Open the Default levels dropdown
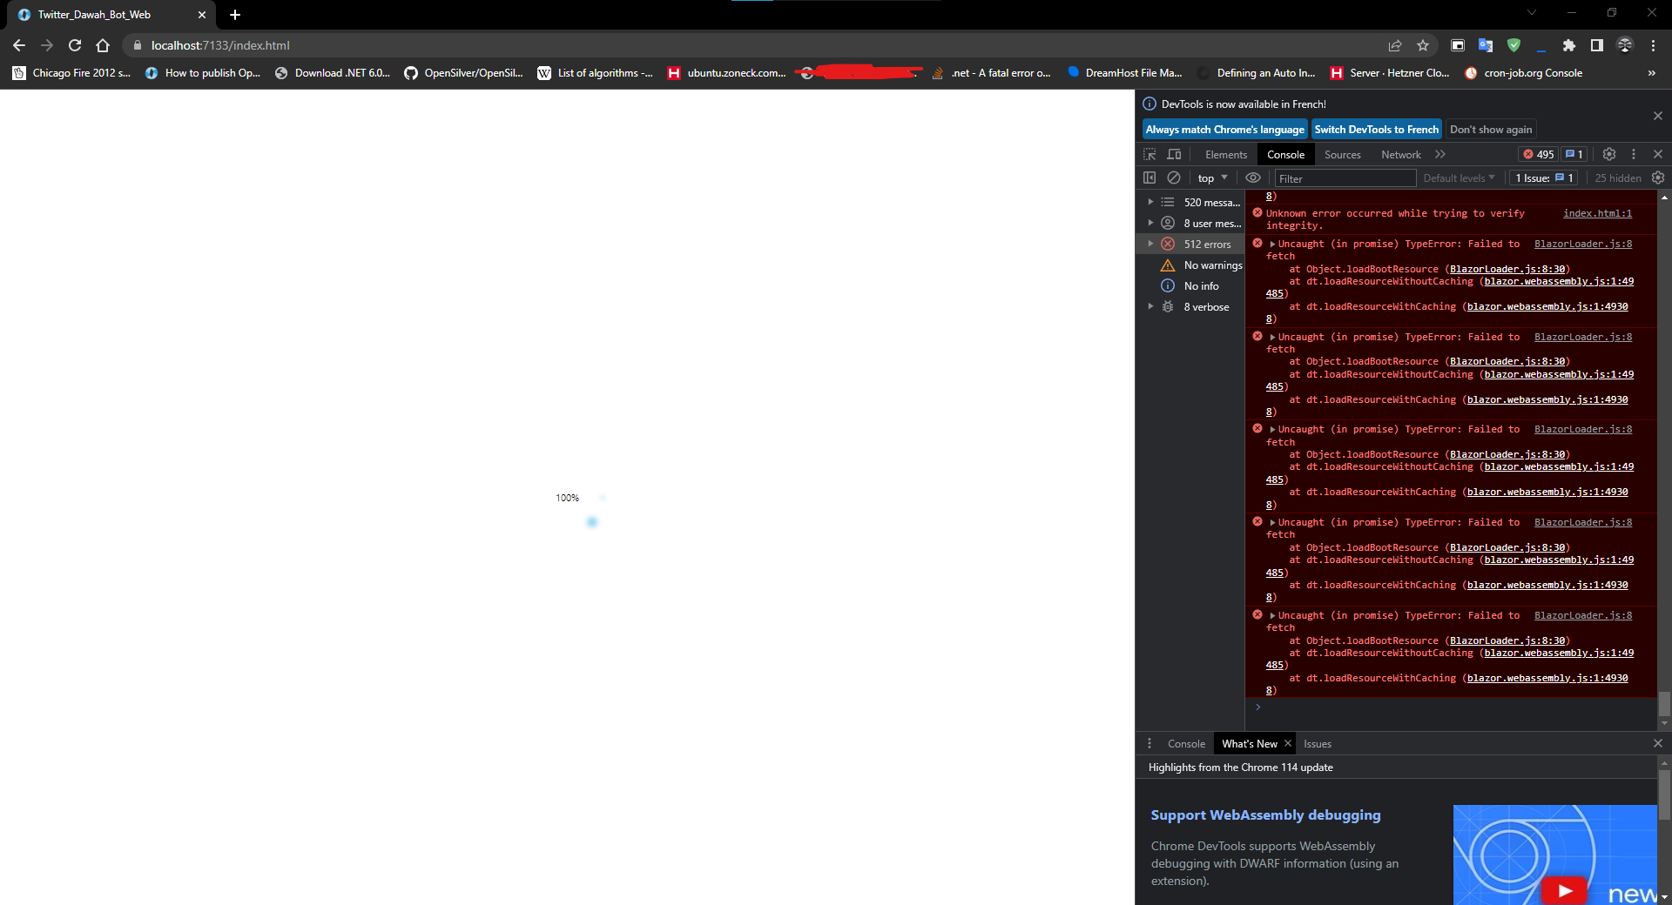This screenshot has height=905, width=1672. tap(1458, 178)
